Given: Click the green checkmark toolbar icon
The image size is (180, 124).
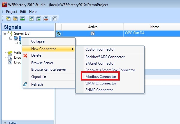Looking at the screenshot, I should click(39, 19).
